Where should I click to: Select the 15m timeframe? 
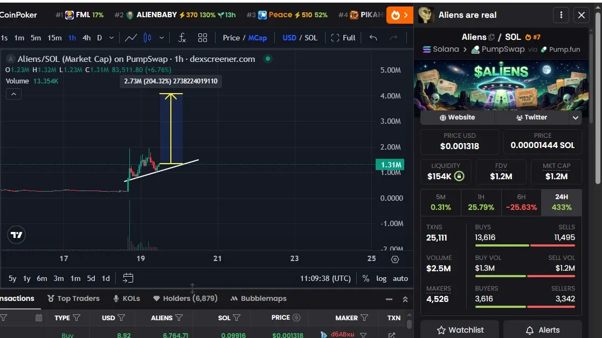click(54, 38)
